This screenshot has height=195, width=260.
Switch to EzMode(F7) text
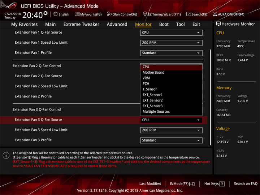pyautogui.click(x=179, y=184)
